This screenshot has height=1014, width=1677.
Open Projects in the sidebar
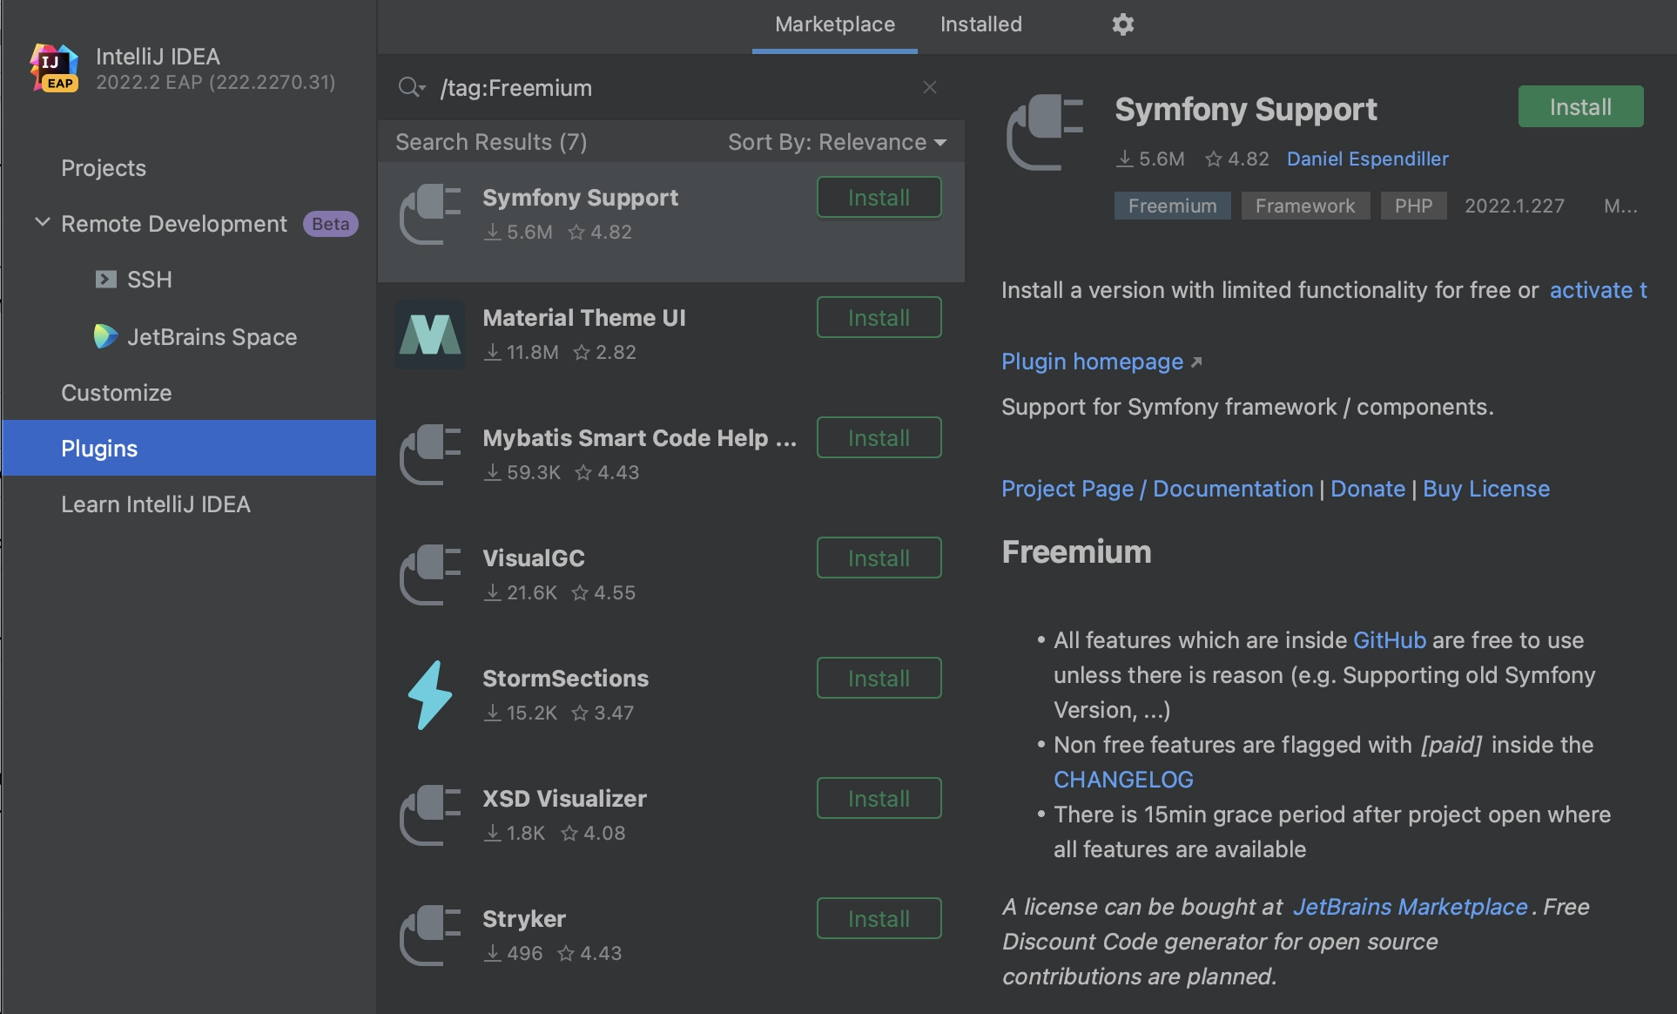click(104, 168)
